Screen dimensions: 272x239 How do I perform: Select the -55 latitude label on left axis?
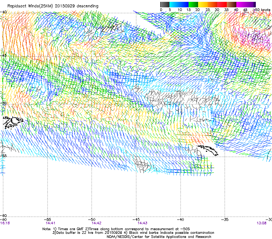click(x=3, y=156)
